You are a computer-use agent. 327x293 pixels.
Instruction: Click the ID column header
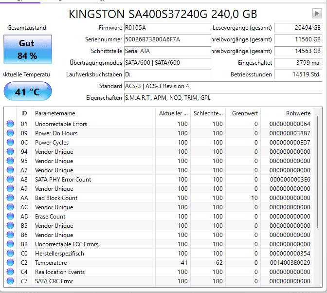tap(24, 113)
